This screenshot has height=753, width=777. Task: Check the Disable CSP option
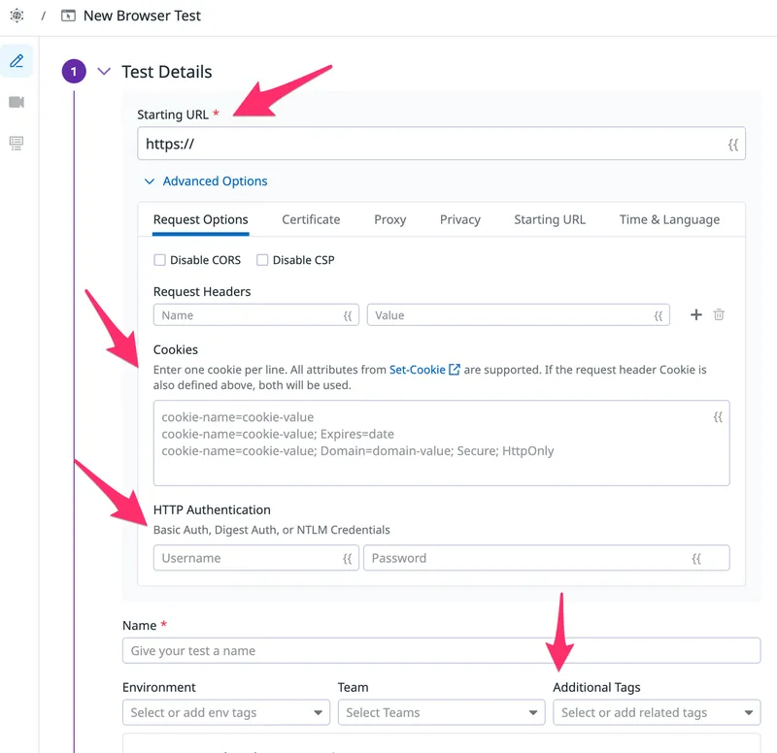(x=262, y=260)
